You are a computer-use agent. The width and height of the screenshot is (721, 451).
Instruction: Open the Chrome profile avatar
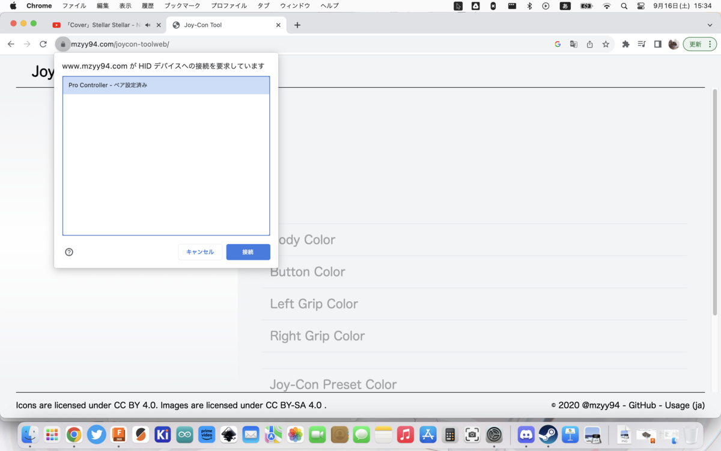pos(674,44)
